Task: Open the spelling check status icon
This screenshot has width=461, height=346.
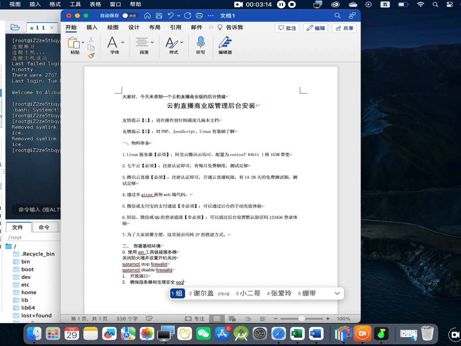Action: [x=149, y=319]
